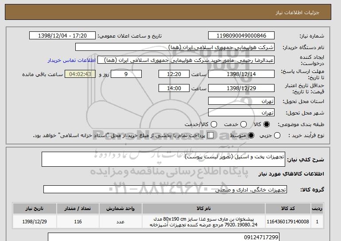Click the ساعت باقی مانده label
Image resolution: width=341 pixels, height=241 pixels.
point(43,74)
